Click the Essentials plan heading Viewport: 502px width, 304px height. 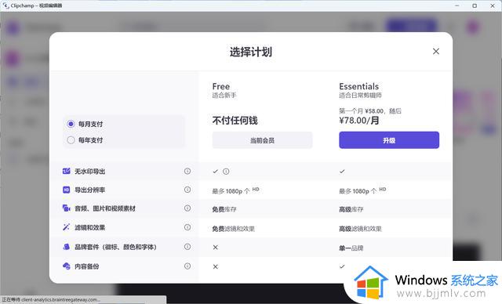(359, 86)
